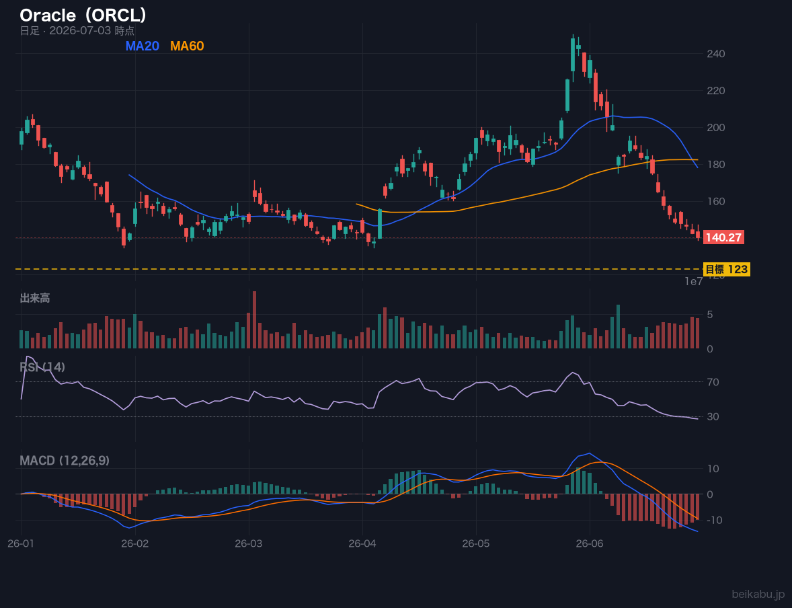Viewport: 792px width, 608px height.
Task: Click the 26-05 date axis label
Action: 476,544
